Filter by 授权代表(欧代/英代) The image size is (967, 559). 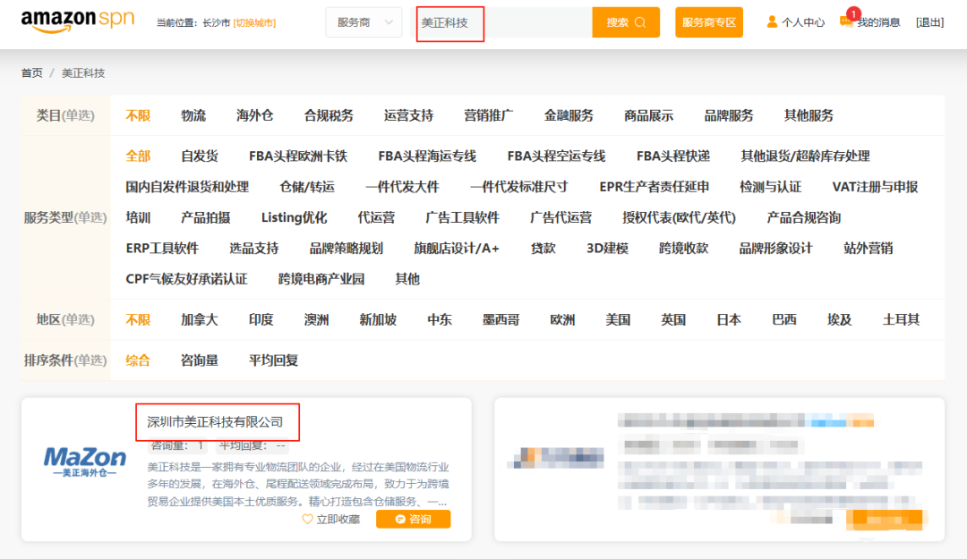pos(679,217)
